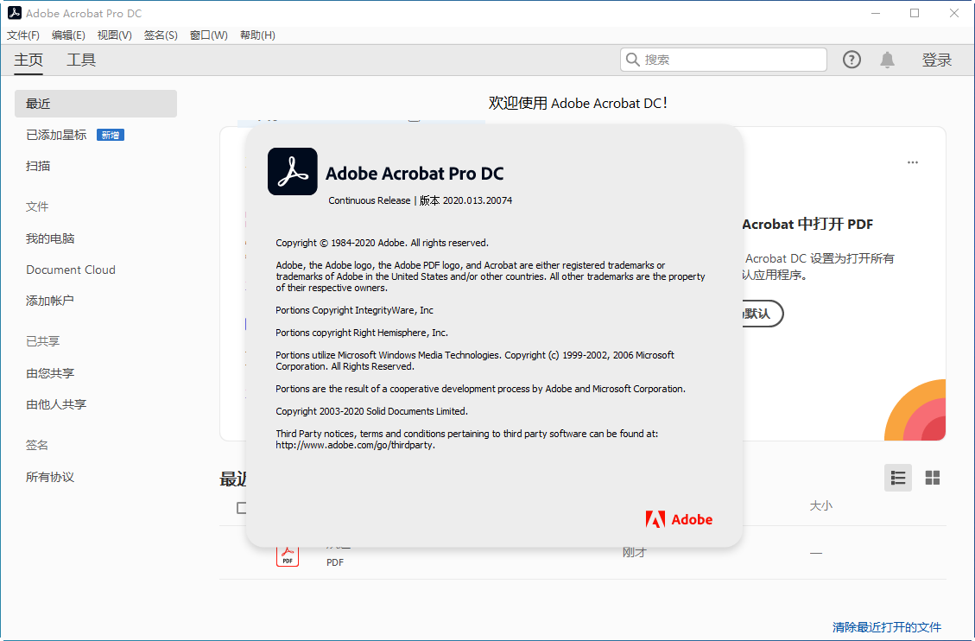Click the Acrobat logo in the About dialog

coord(292,171)
